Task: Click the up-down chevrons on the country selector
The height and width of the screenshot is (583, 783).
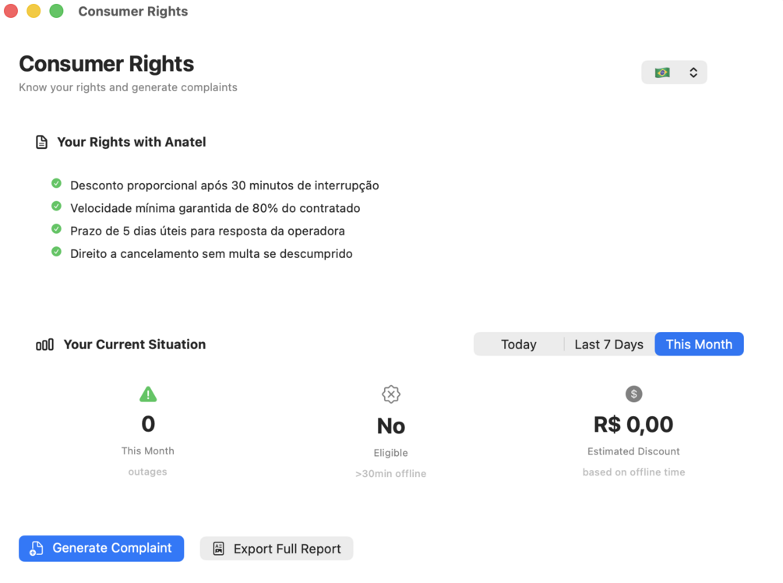Action: (693, 72)
